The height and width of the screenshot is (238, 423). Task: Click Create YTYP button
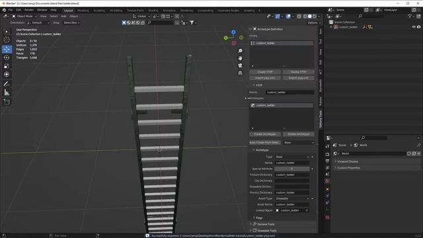click(265, 72)
